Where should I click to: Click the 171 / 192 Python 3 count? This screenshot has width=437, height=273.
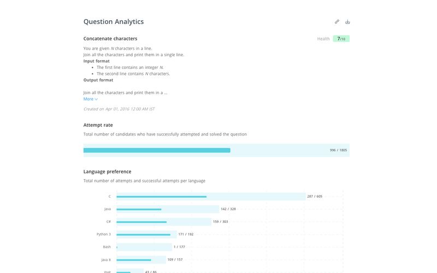pos(186,234)
